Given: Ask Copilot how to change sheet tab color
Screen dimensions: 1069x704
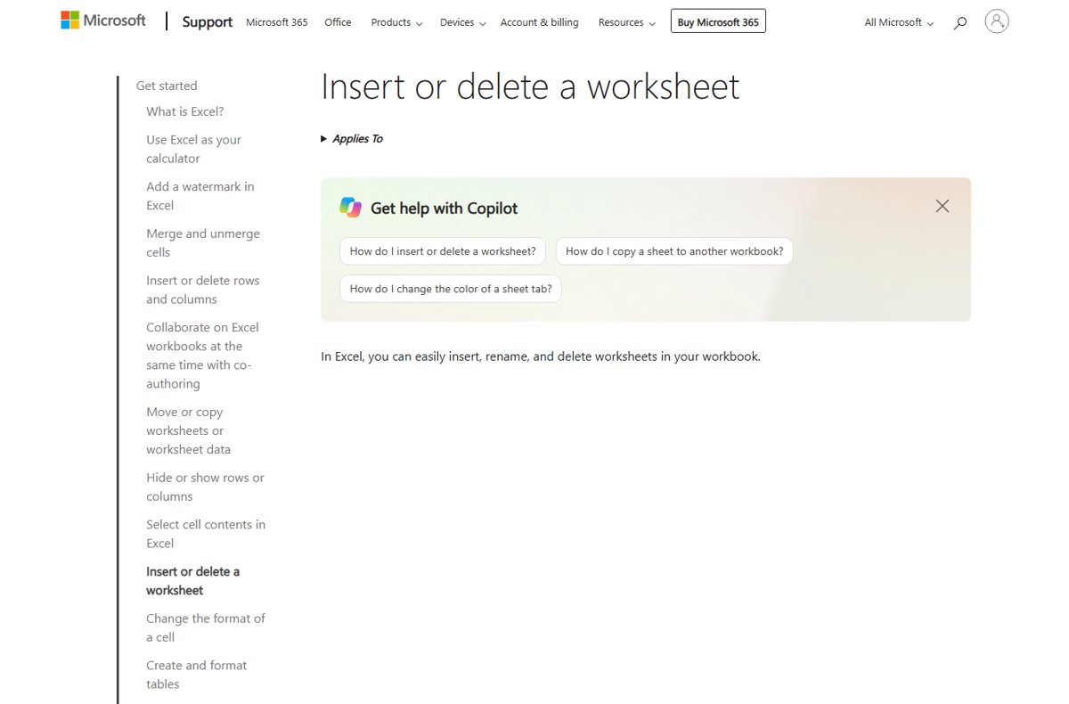Looking at the screenshot, I should 451,289.
